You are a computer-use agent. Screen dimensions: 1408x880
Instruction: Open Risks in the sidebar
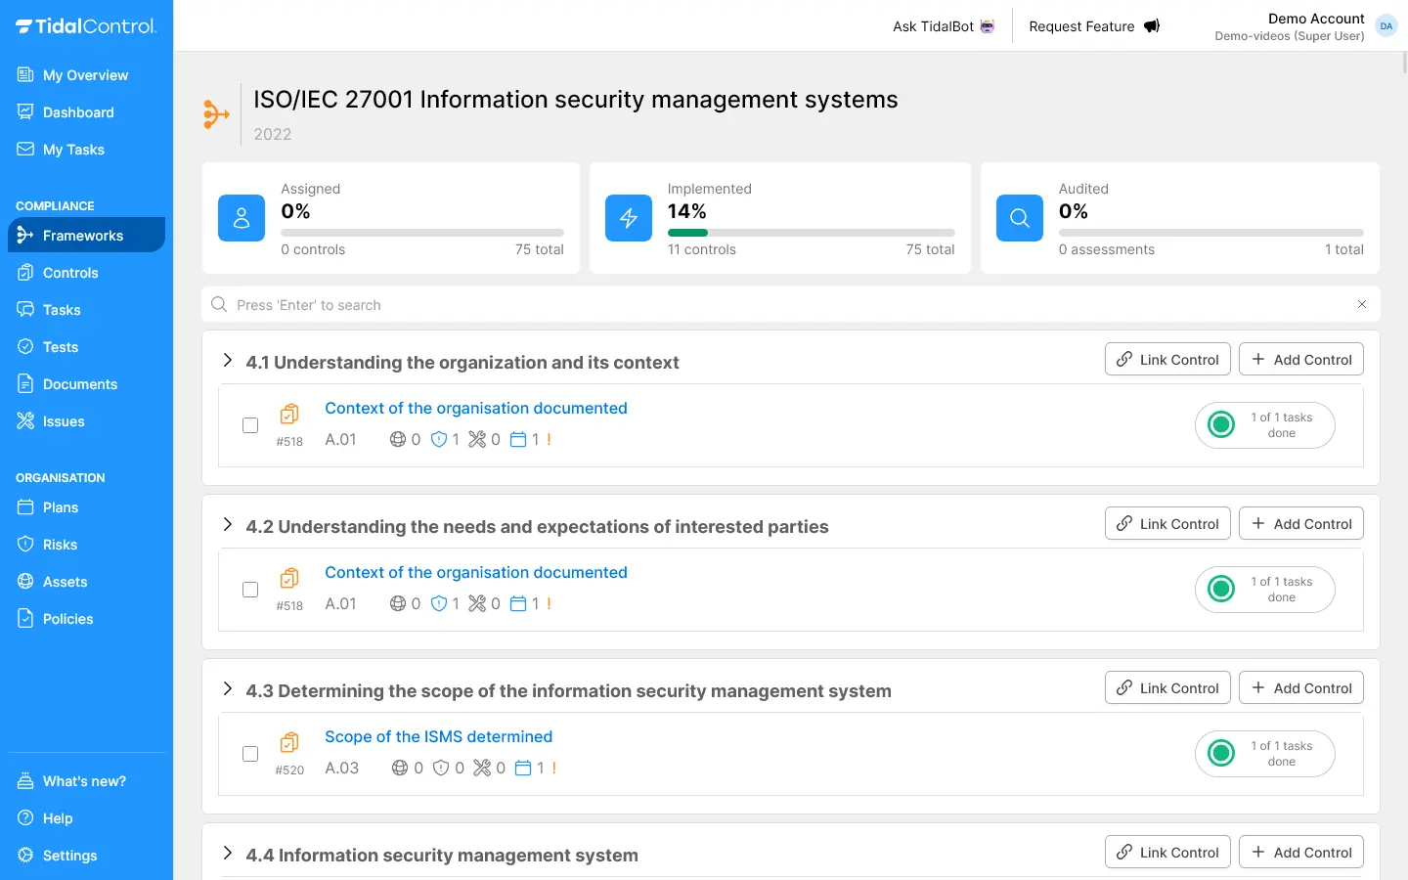pyautogui.click(x=60, y=545)
